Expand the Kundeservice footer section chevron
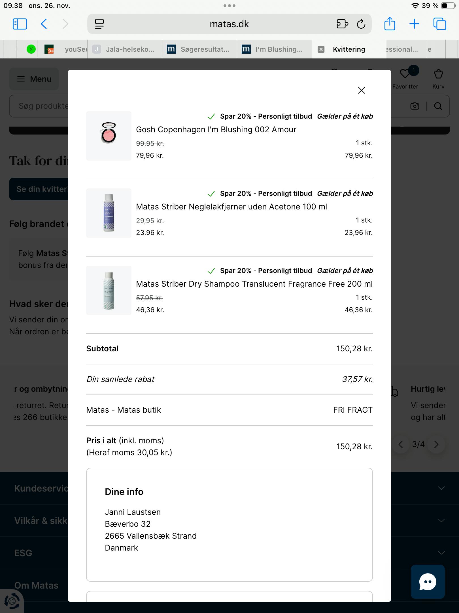Image resolution: width=459 pixels, height=613 pixels. coord(441,488)
